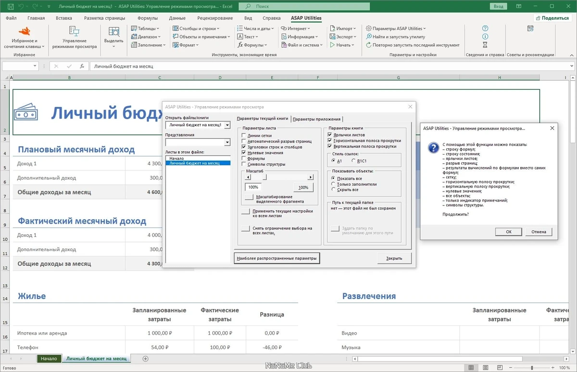577x372 pixels.
Task: Click the Add new sheet plus icon
Action: (x=146, y=359)
